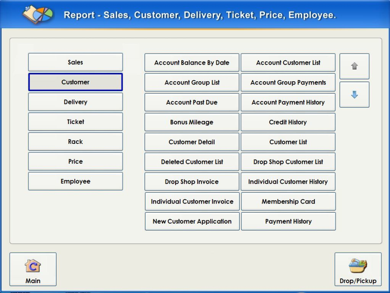390x293 pixels.
Task: Open the Price report category
Action: point(75,162)
